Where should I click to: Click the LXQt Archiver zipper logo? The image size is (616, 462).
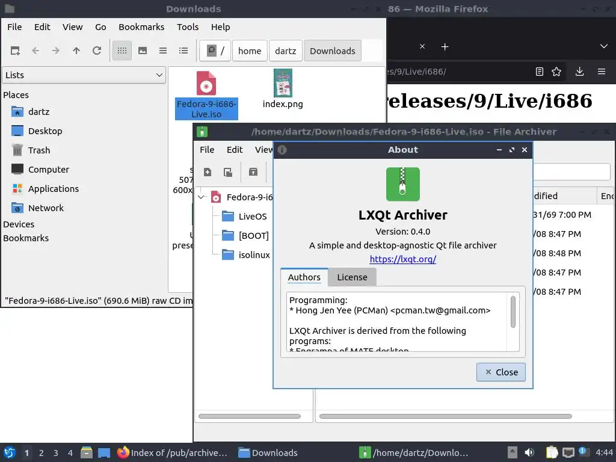[402, 184]
